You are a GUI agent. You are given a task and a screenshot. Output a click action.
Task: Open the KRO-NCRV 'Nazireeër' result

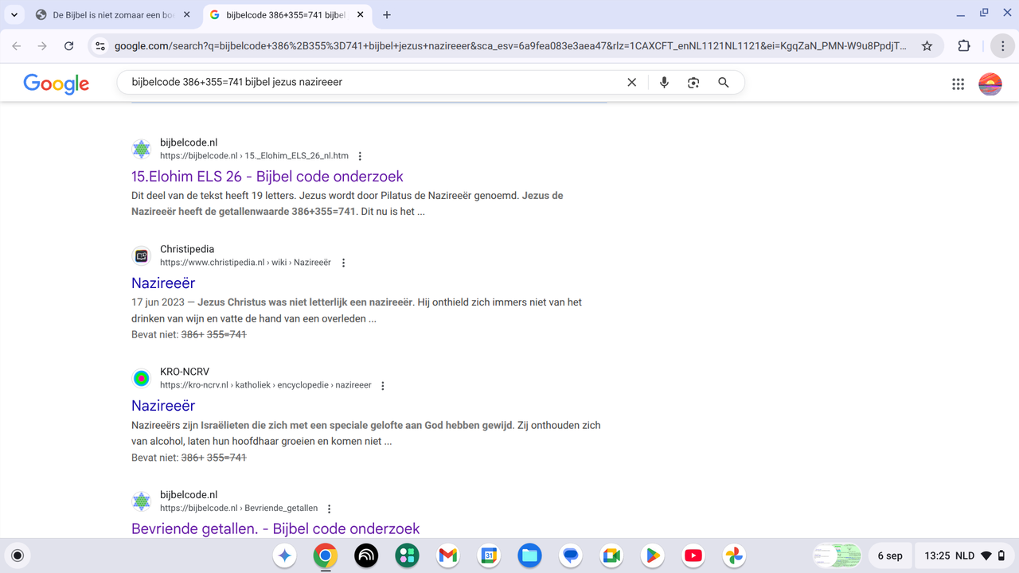pyautogui.click(x=163, y=406)
